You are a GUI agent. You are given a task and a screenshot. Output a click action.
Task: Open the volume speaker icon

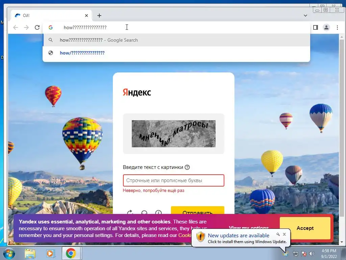coord(312,254)
